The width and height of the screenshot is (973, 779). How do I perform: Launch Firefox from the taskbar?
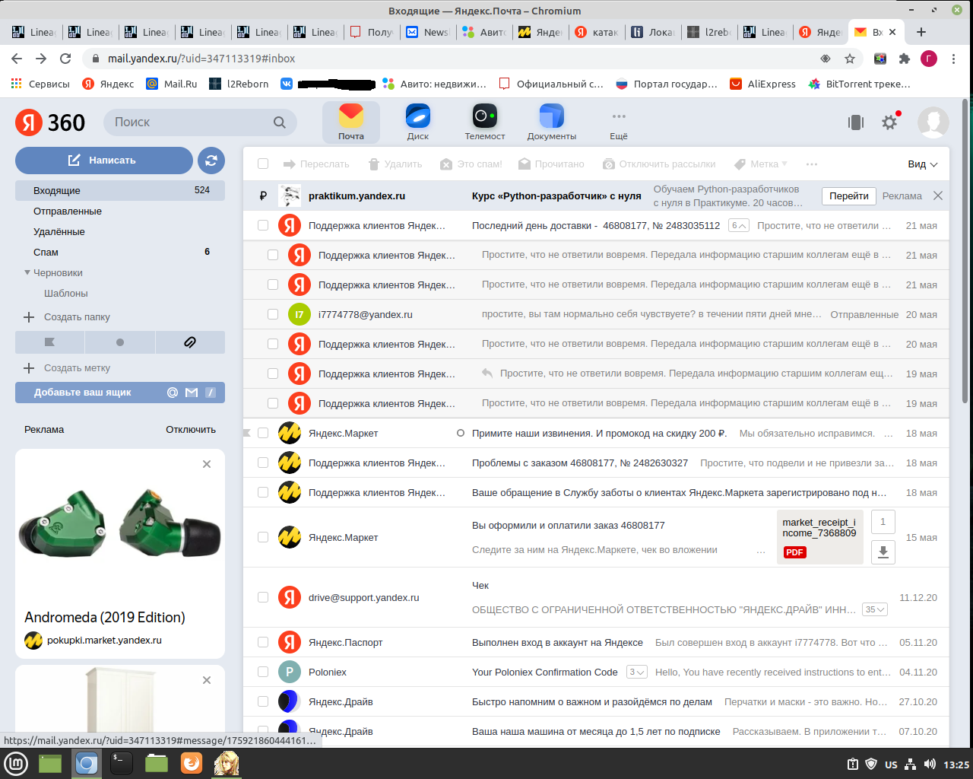point(192,763)
